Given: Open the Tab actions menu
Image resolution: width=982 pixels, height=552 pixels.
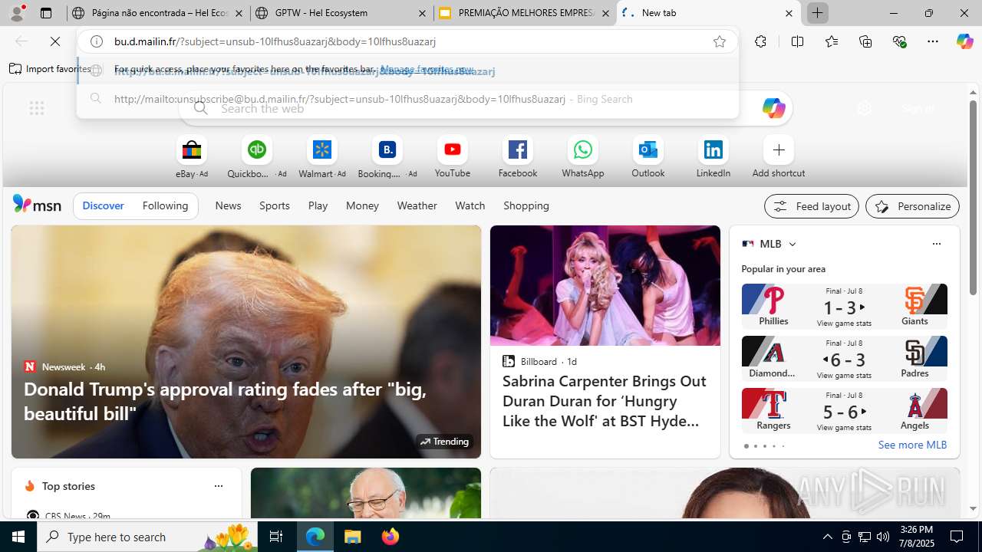Looking at the screenshot, I should [x=46, y=13].
